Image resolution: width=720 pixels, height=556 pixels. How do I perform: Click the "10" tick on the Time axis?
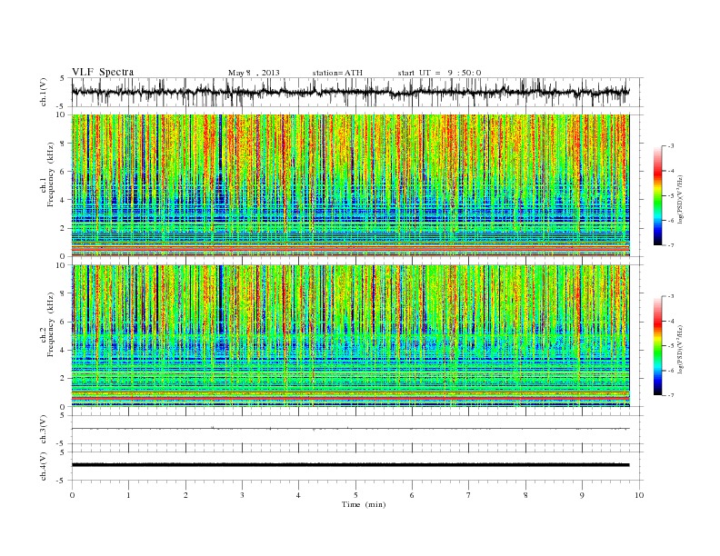pyautogui.click(x=639, y=495)
